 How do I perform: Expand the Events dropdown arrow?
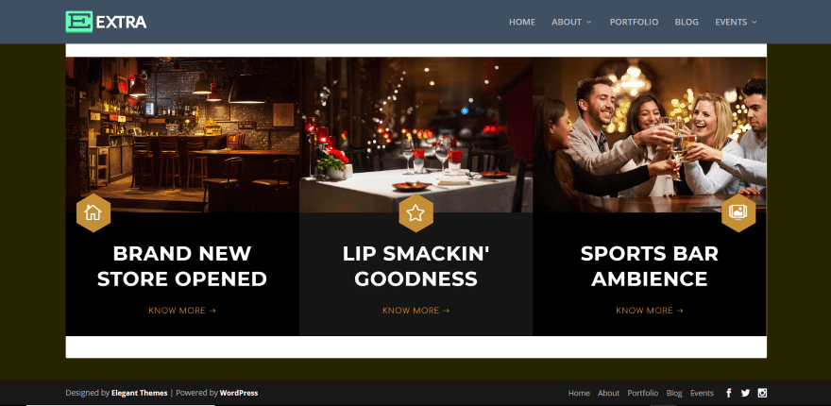coord(755,23)
